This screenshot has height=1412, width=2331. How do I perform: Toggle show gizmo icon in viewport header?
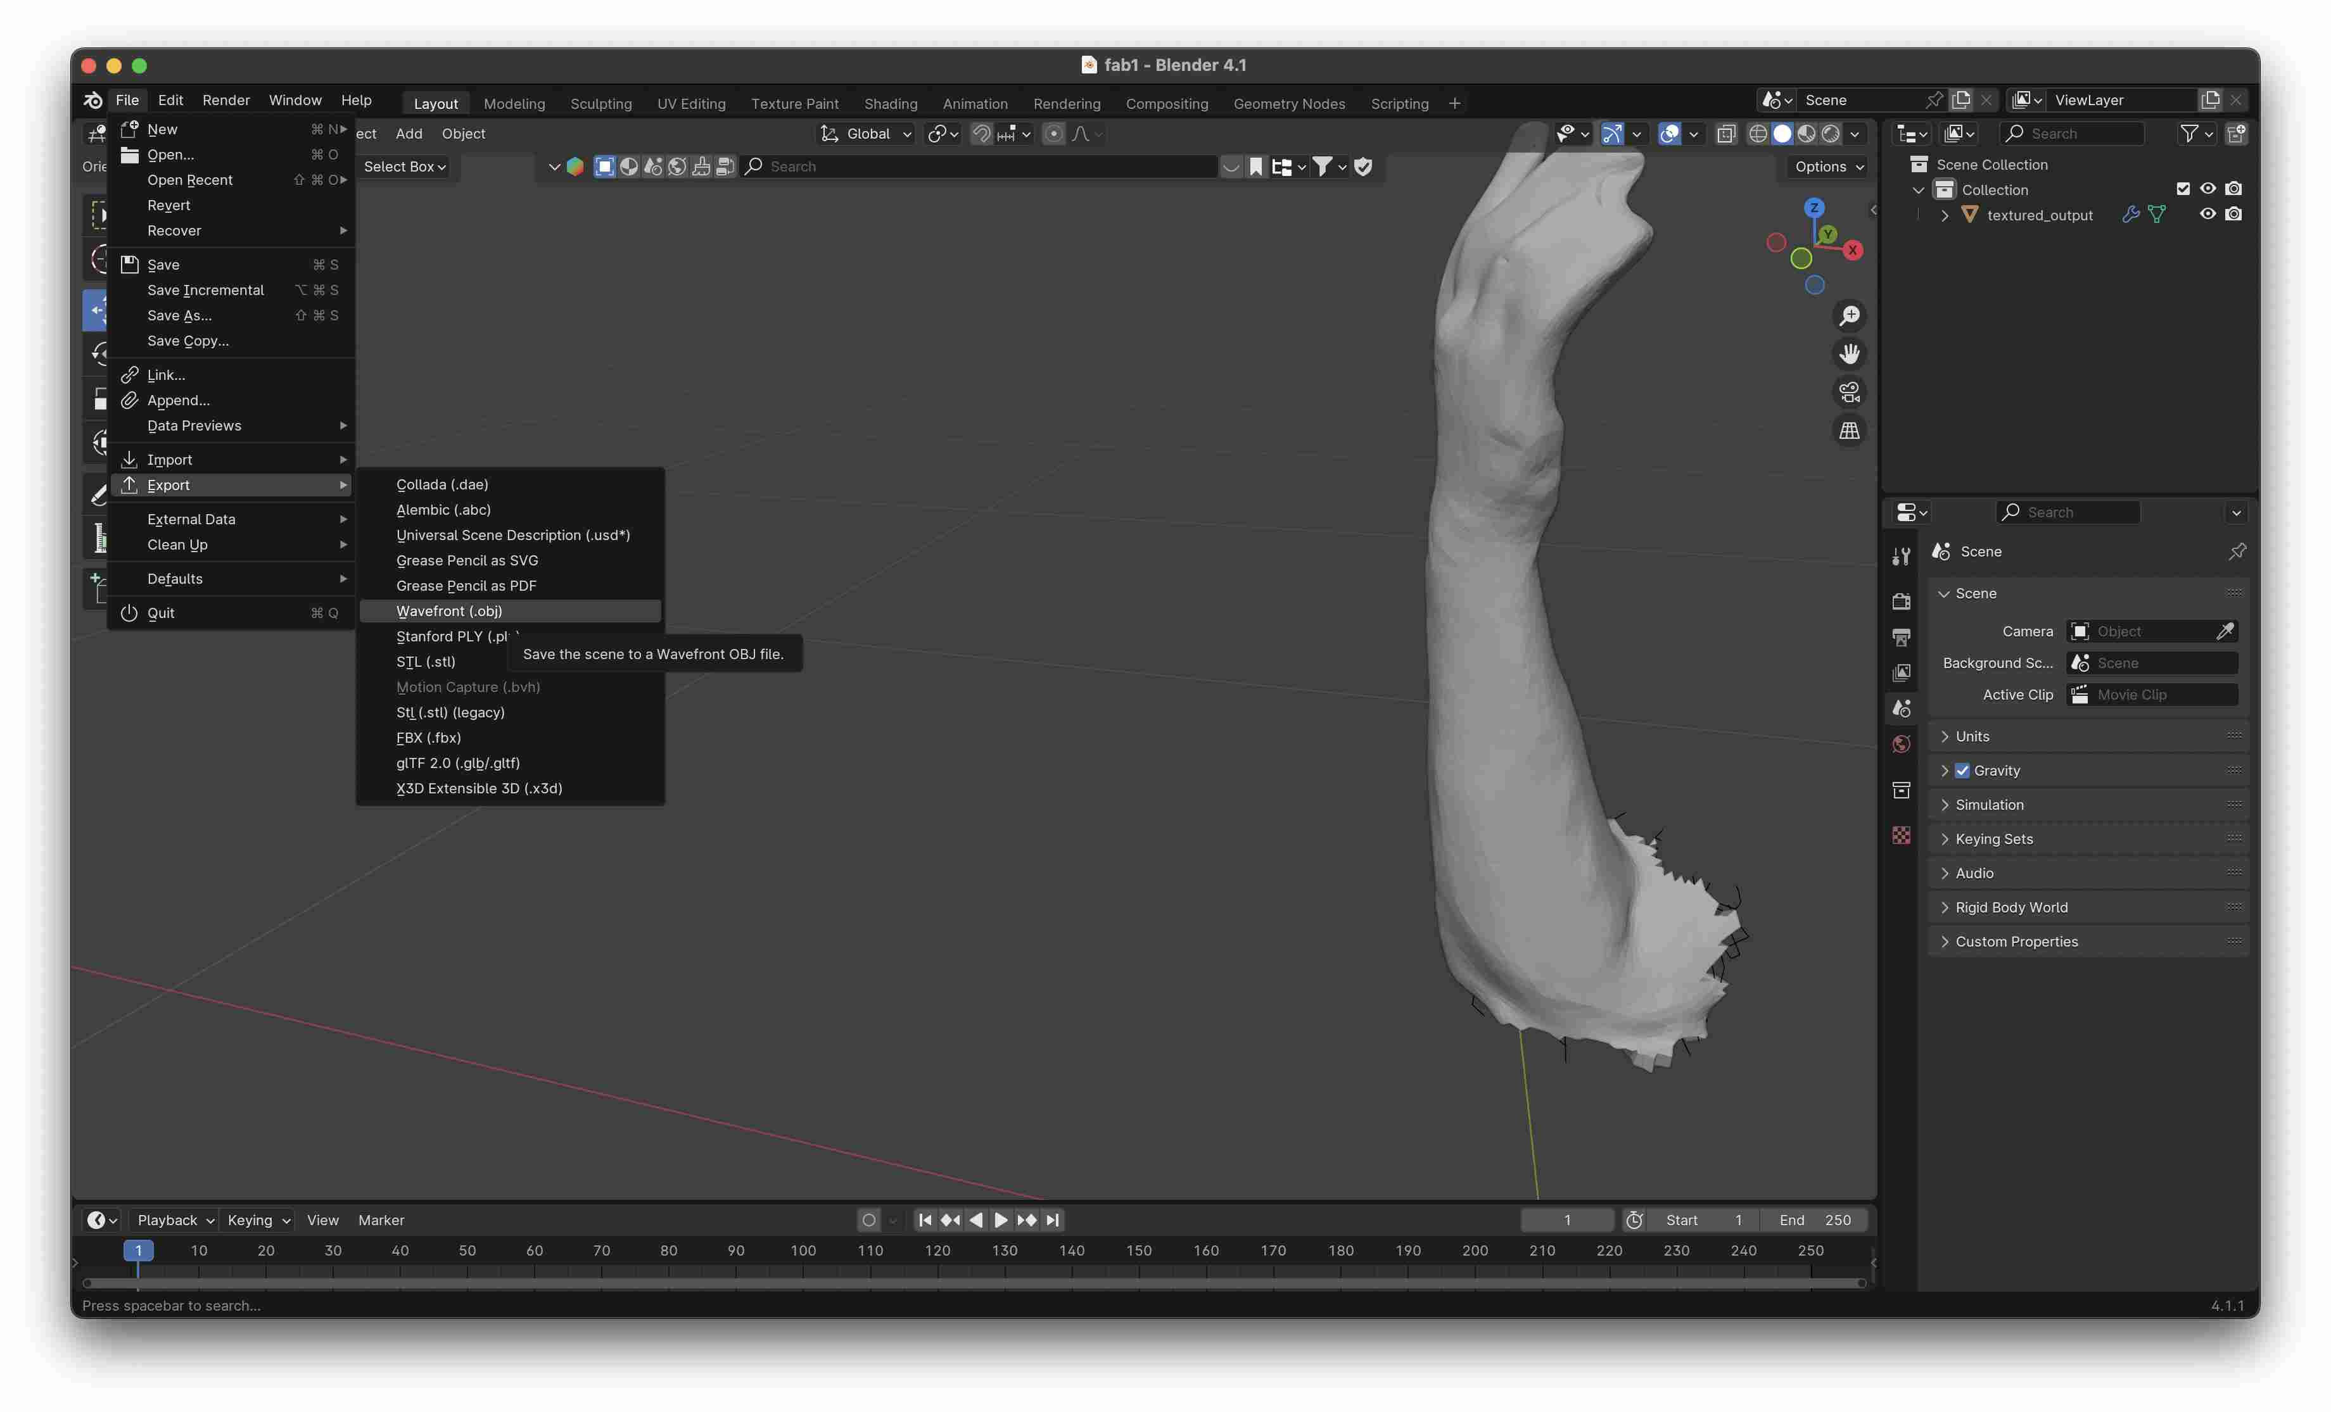click(1613, 134)
